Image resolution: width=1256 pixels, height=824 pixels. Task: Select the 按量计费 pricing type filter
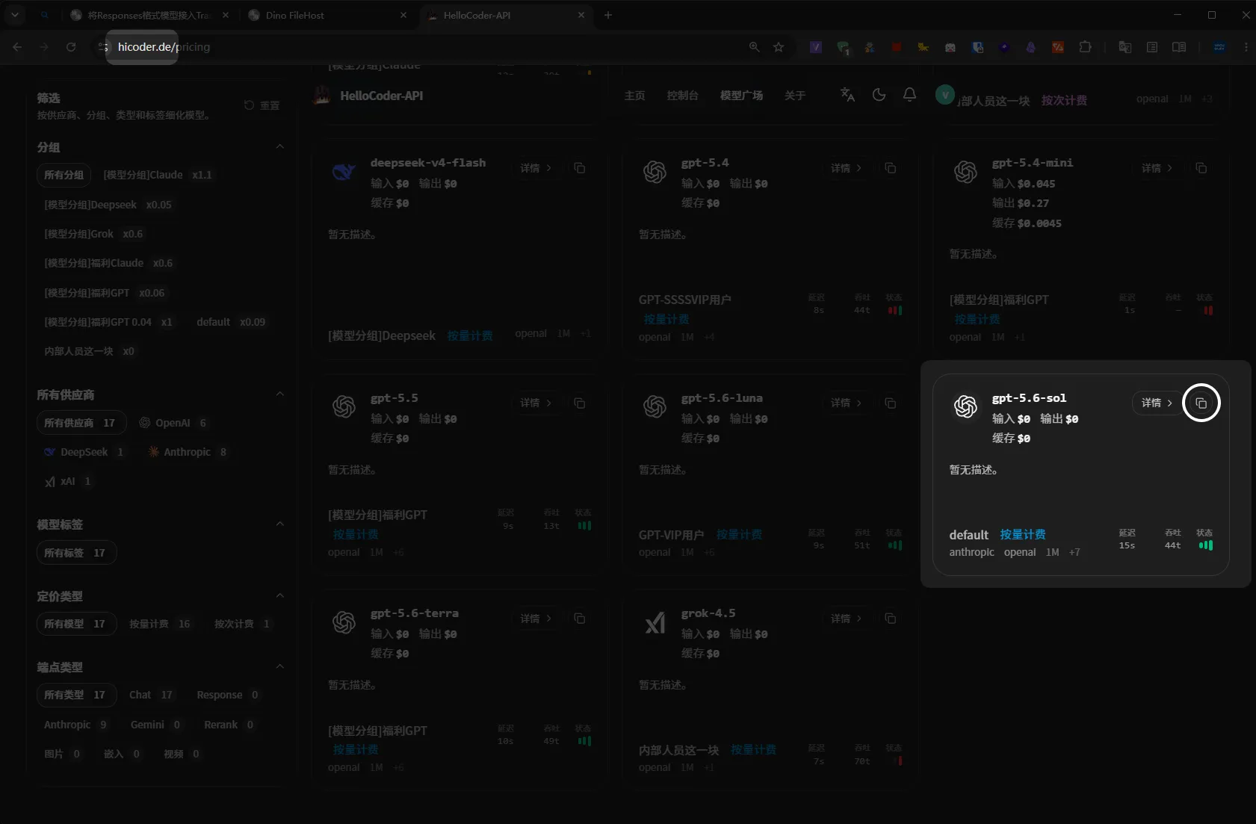pos(160,624)
